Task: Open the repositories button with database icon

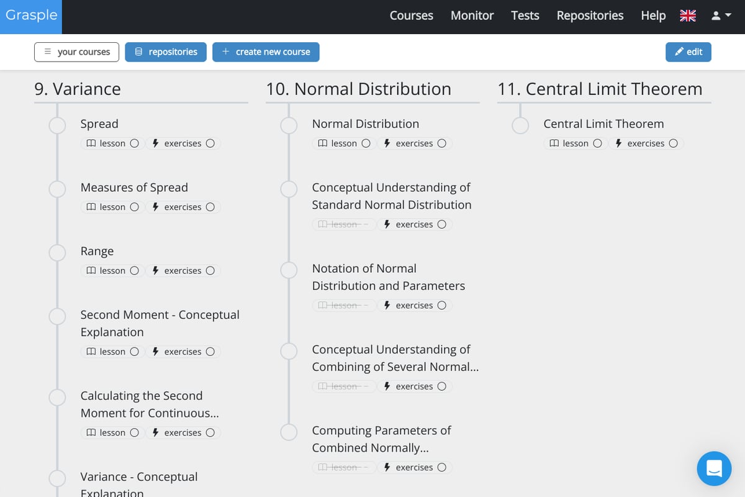Action: pyautogui.click(x=166, y=52)
